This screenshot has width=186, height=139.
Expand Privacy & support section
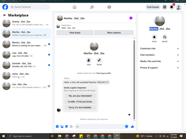160,68
